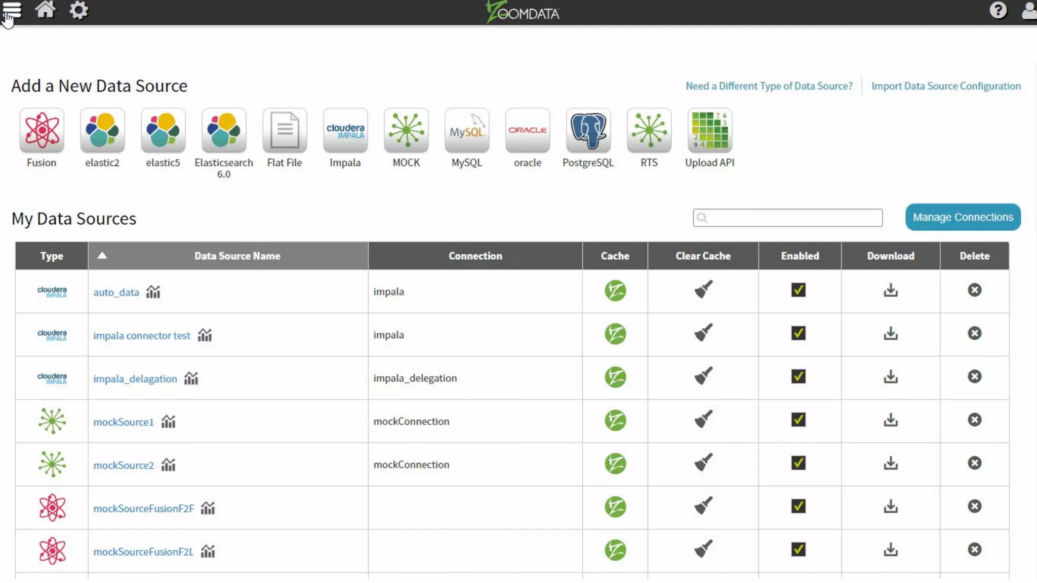
Task: Open the settings gear menu
Action: (78, 10)
